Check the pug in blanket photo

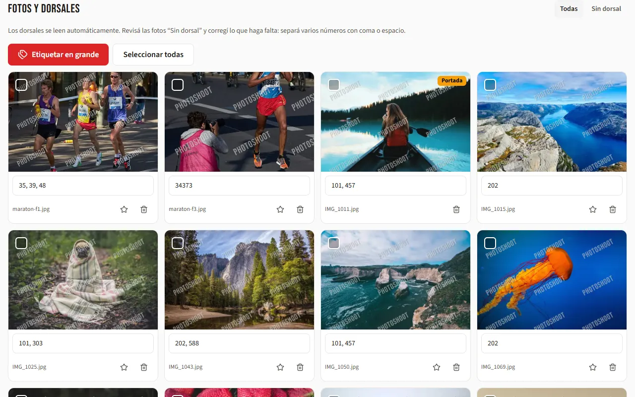[21, 243]
